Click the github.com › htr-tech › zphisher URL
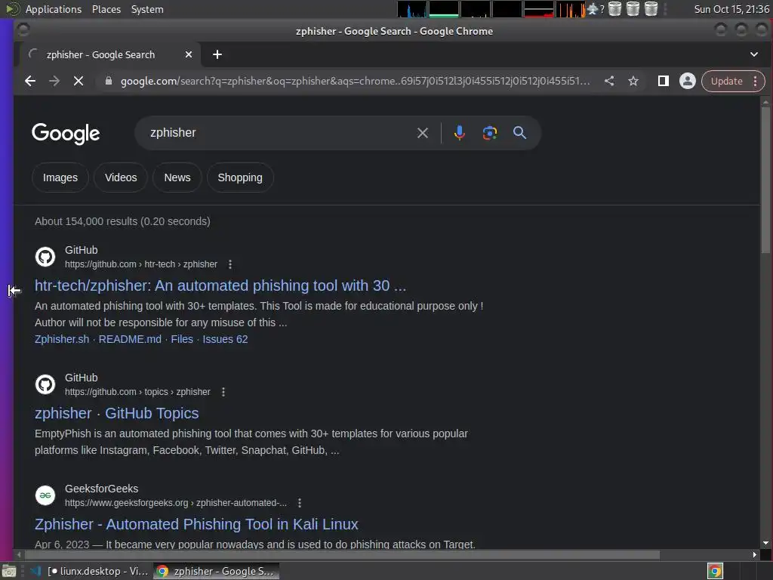773x580 pixels. (x=141, y=264)
